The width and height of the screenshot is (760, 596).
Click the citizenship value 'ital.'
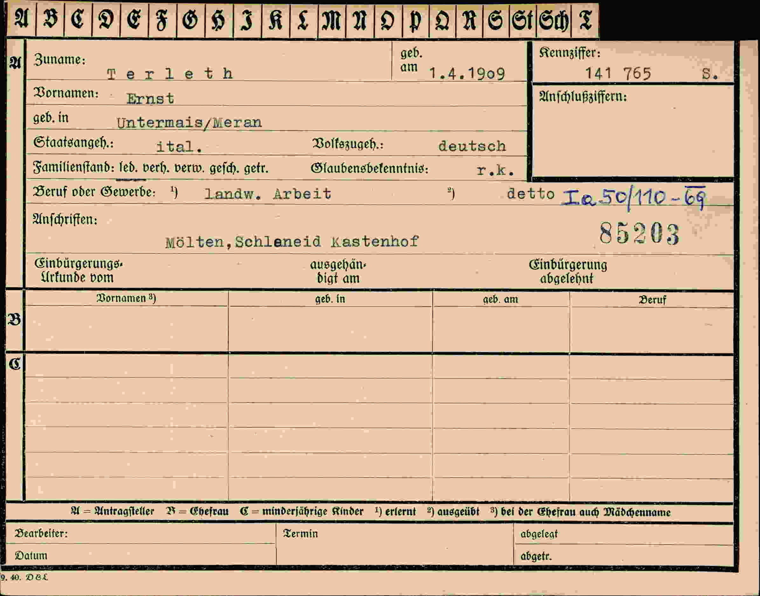[x=179, y=147]
